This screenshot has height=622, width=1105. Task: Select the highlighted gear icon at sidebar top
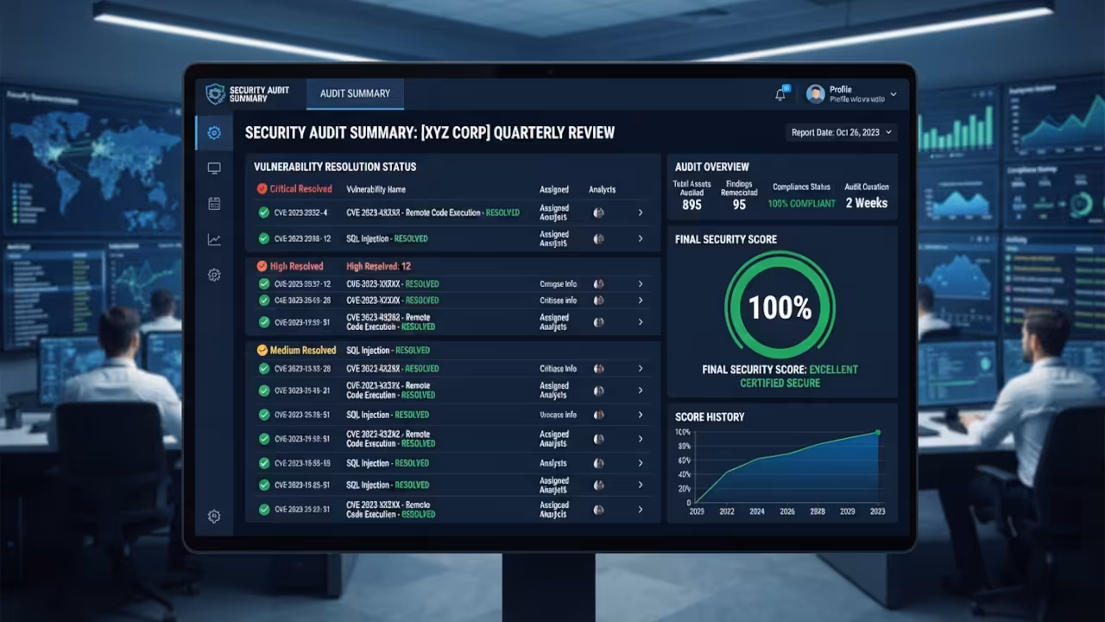214,132
